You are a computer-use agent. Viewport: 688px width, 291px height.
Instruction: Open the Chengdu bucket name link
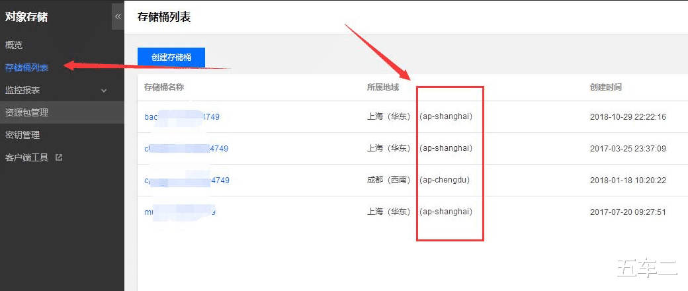point(187,180)
